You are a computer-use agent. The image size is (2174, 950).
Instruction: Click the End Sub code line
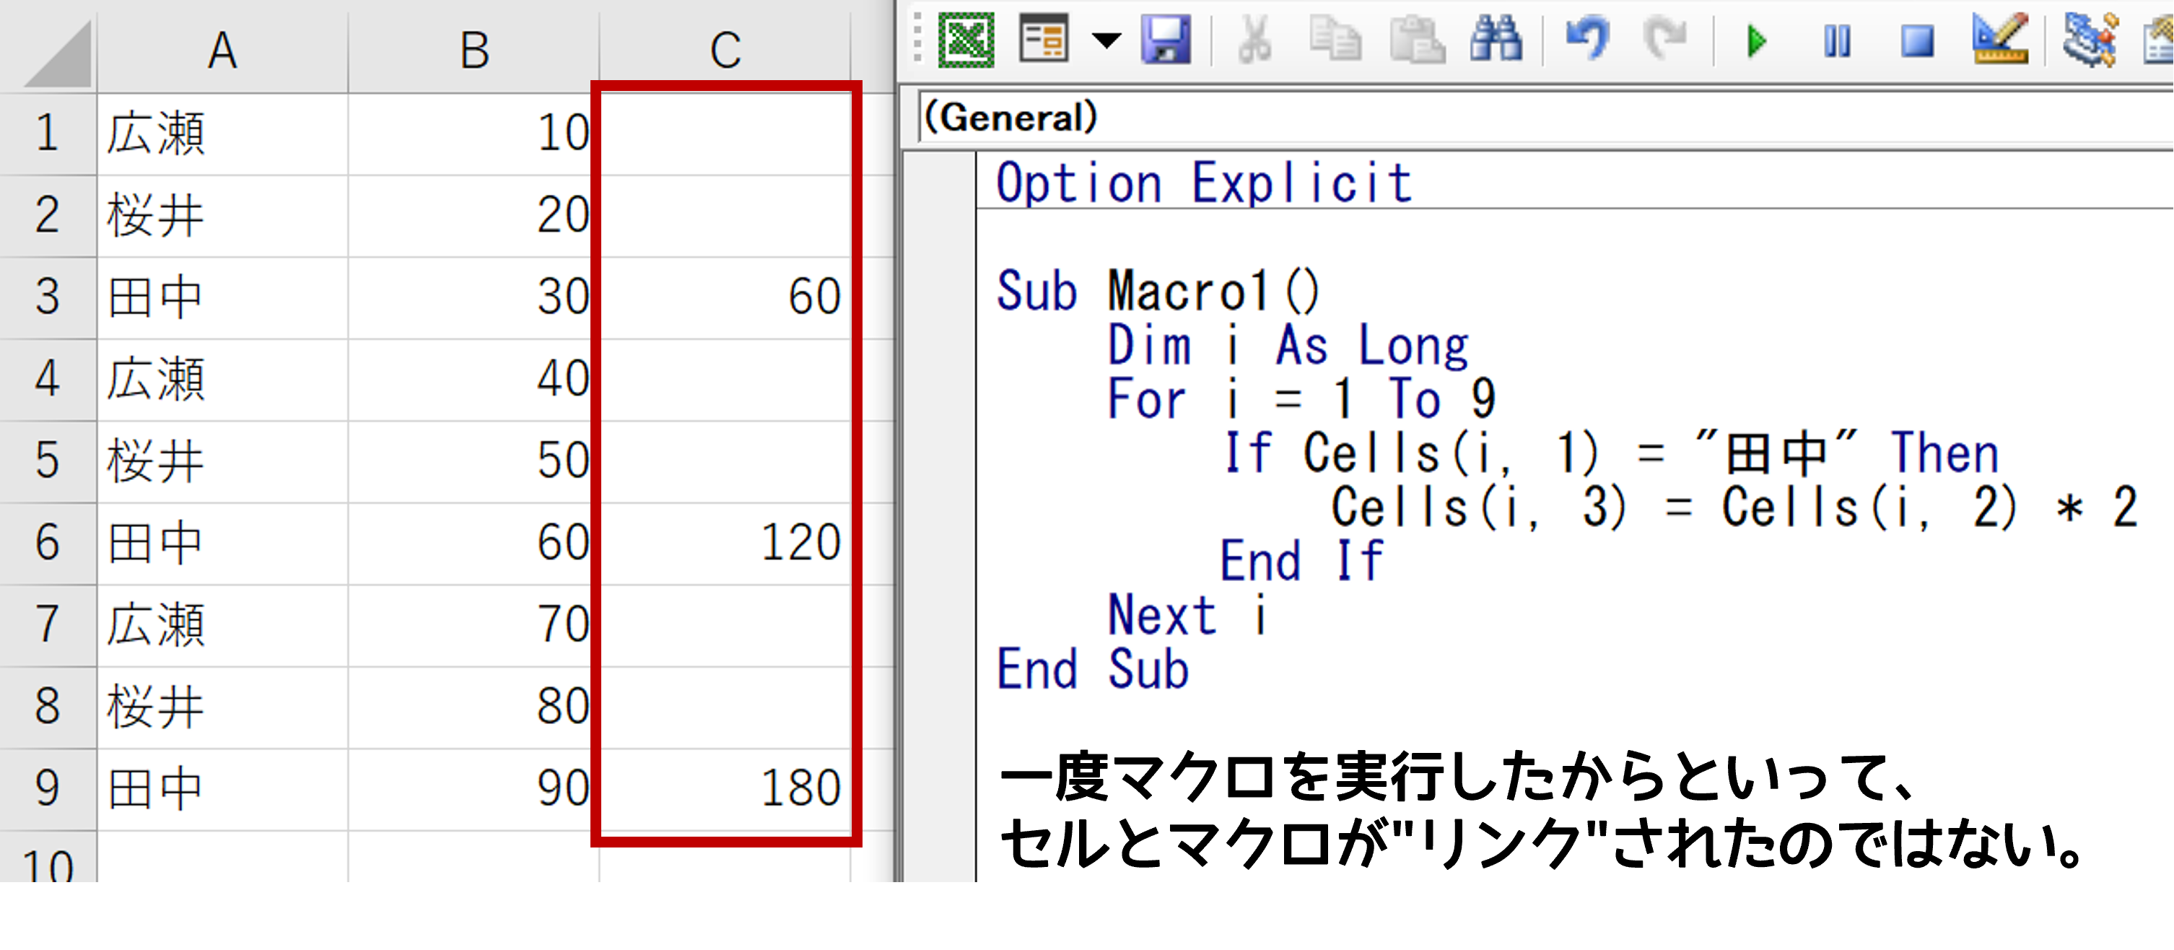coord(1093,669)
